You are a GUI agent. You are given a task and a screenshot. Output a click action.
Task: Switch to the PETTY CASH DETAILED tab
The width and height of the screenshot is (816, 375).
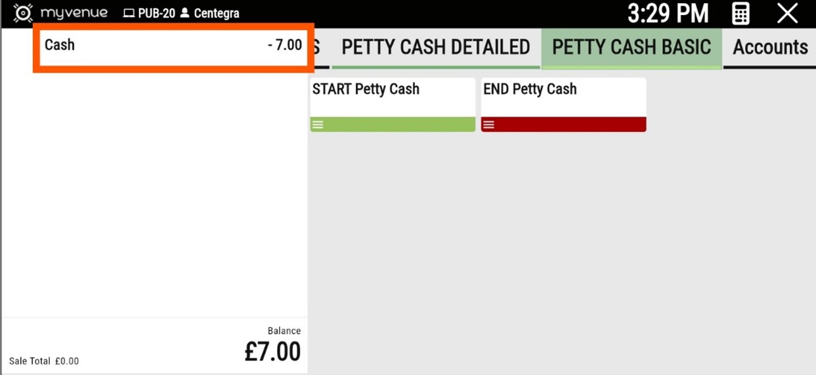[435, 47]
